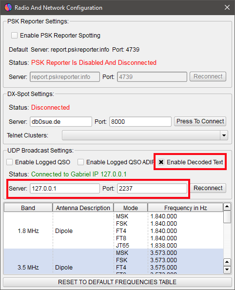Close the Radio And Network Configuration window

point(227,8)
